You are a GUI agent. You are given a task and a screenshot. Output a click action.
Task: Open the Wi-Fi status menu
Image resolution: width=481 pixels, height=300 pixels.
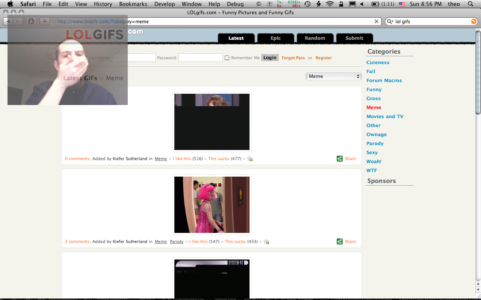tap(330, 4)
